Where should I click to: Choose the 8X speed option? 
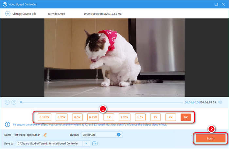[x=186, y=117]
